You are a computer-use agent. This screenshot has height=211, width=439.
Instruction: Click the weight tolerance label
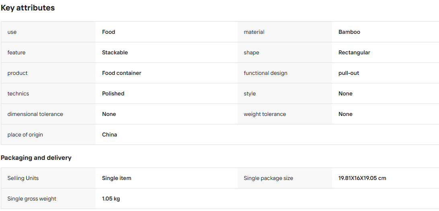[x=265, y=114]
